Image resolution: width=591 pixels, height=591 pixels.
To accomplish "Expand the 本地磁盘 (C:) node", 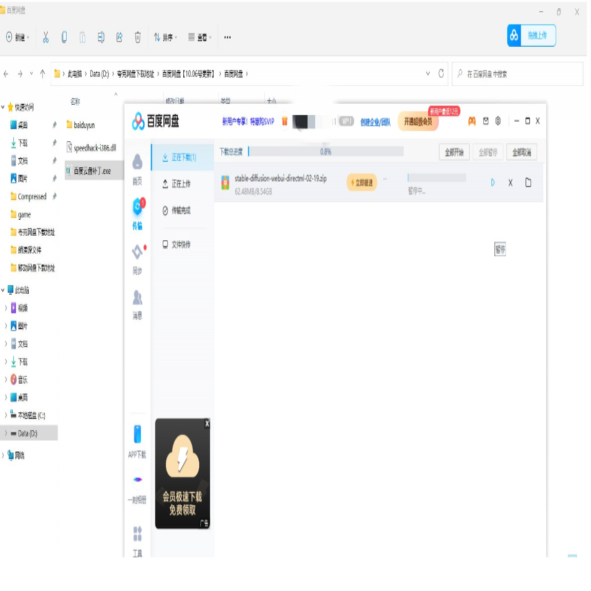I will tap(6, 415).
